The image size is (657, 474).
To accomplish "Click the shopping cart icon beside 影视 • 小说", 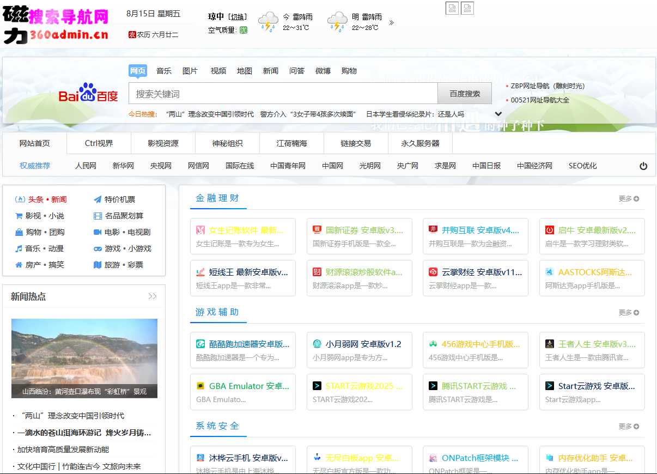I will 20,216.
